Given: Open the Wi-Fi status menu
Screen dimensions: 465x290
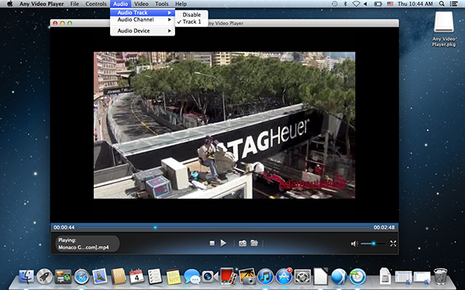Looking at the screenshot, I should point(356,4).
